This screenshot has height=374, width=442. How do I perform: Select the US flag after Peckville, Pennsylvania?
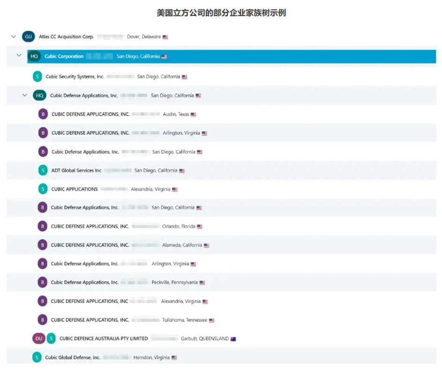[x=202, y=283]
